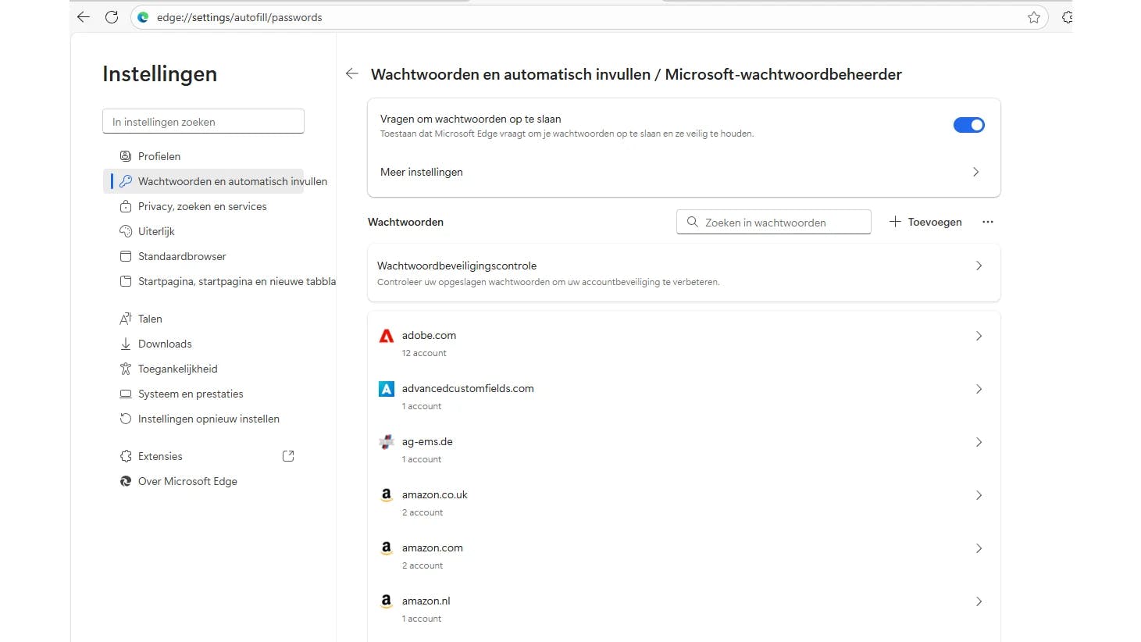This screenshot has width=1141, height=642.
Task: Open the Meer instellingen row
Action: tap(684, 172)
